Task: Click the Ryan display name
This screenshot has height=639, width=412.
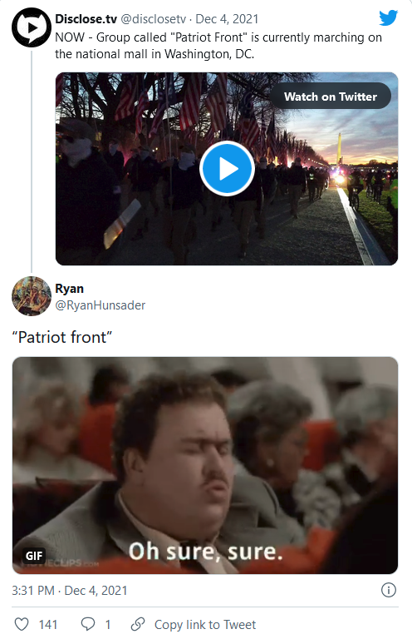Action: pos(69,289)
